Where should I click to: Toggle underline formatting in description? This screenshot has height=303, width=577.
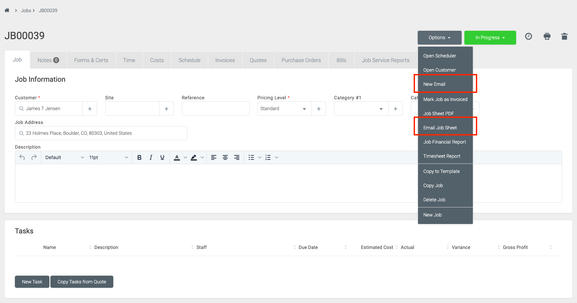[162, 157]
